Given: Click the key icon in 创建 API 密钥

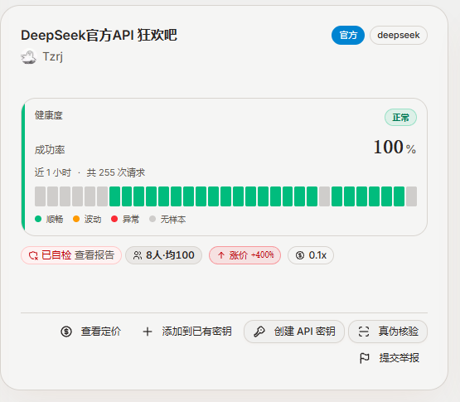Looking at the screenshot, I should coord(259,332).
